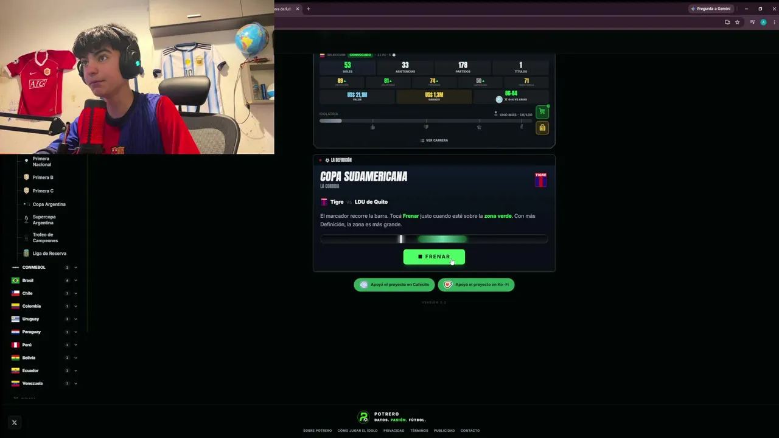Select Primera B in the sidebar
Image resolution: width=779 pixels, height=438 pixels.
[x=43, y=177]
